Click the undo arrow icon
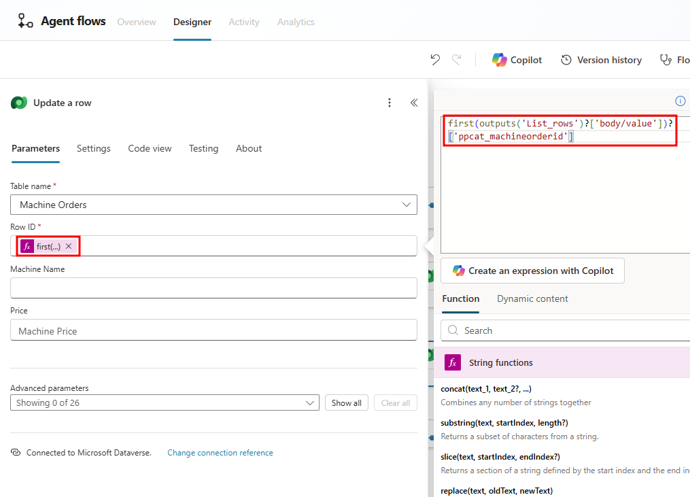This screenshot has height=497, width=690. (435, 59)
